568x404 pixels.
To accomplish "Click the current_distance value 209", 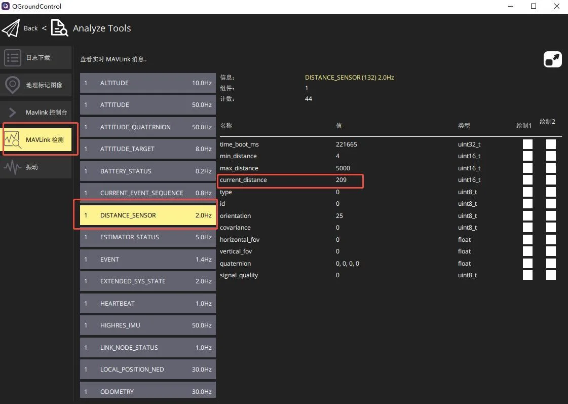I will click(x=341, y=180).
